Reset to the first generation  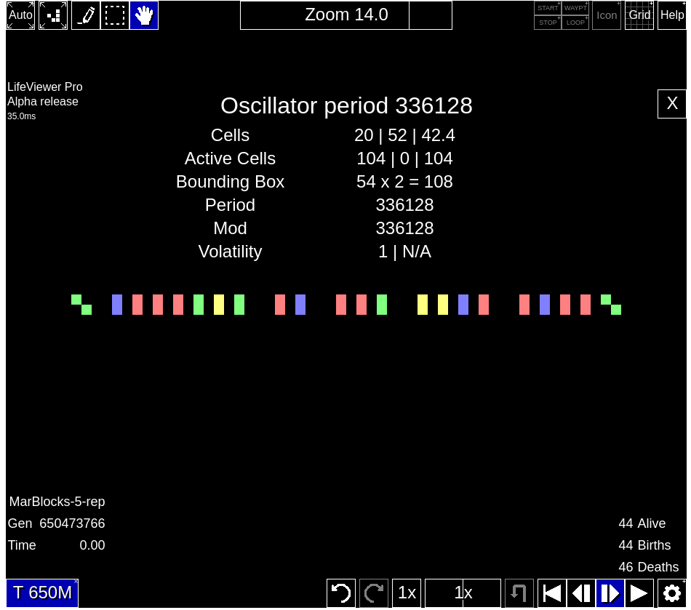click(x=552, y=593)
